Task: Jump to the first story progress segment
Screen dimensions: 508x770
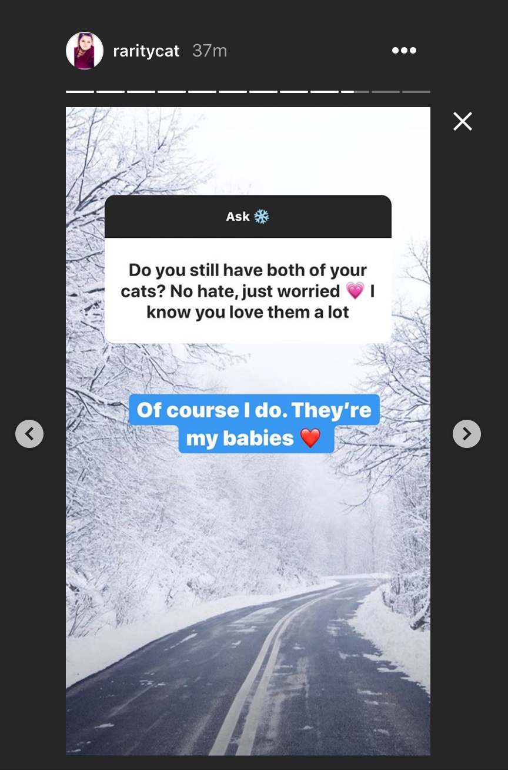Action: point(80,92)
